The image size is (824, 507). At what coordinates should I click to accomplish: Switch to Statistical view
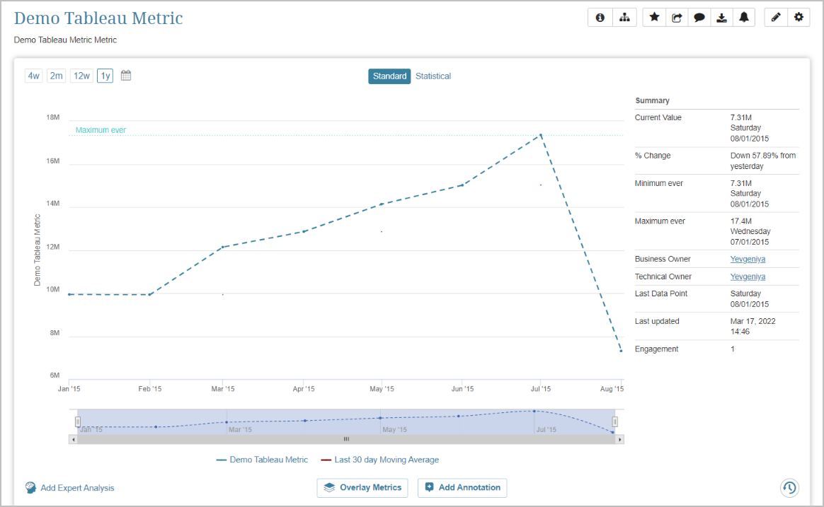(x=433, y=76)
